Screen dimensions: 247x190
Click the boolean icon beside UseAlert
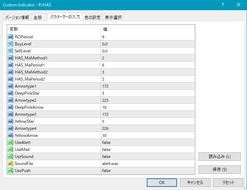[x=11, y=142]
